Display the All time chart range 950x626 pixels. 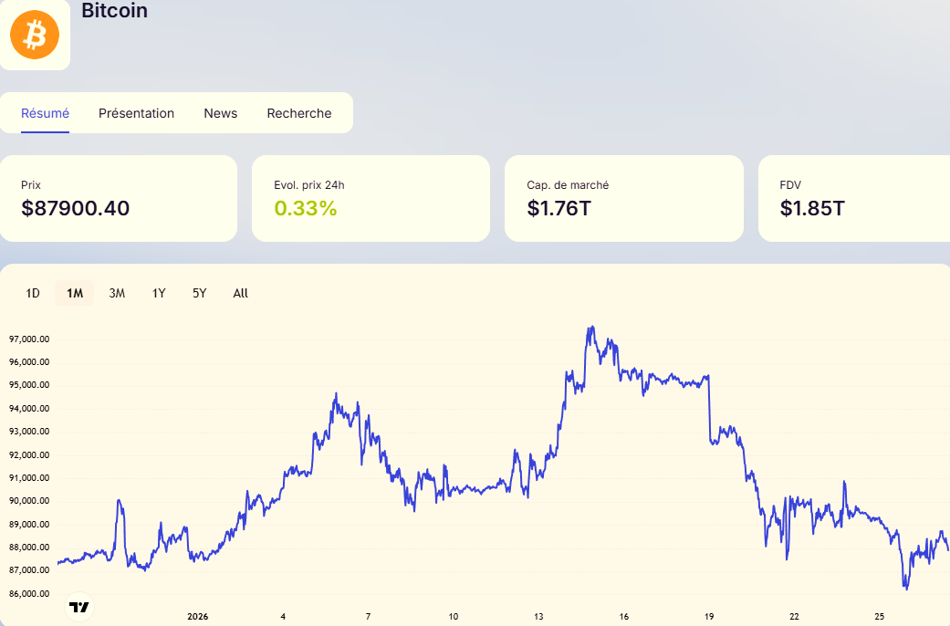click(x=240, y=293)
